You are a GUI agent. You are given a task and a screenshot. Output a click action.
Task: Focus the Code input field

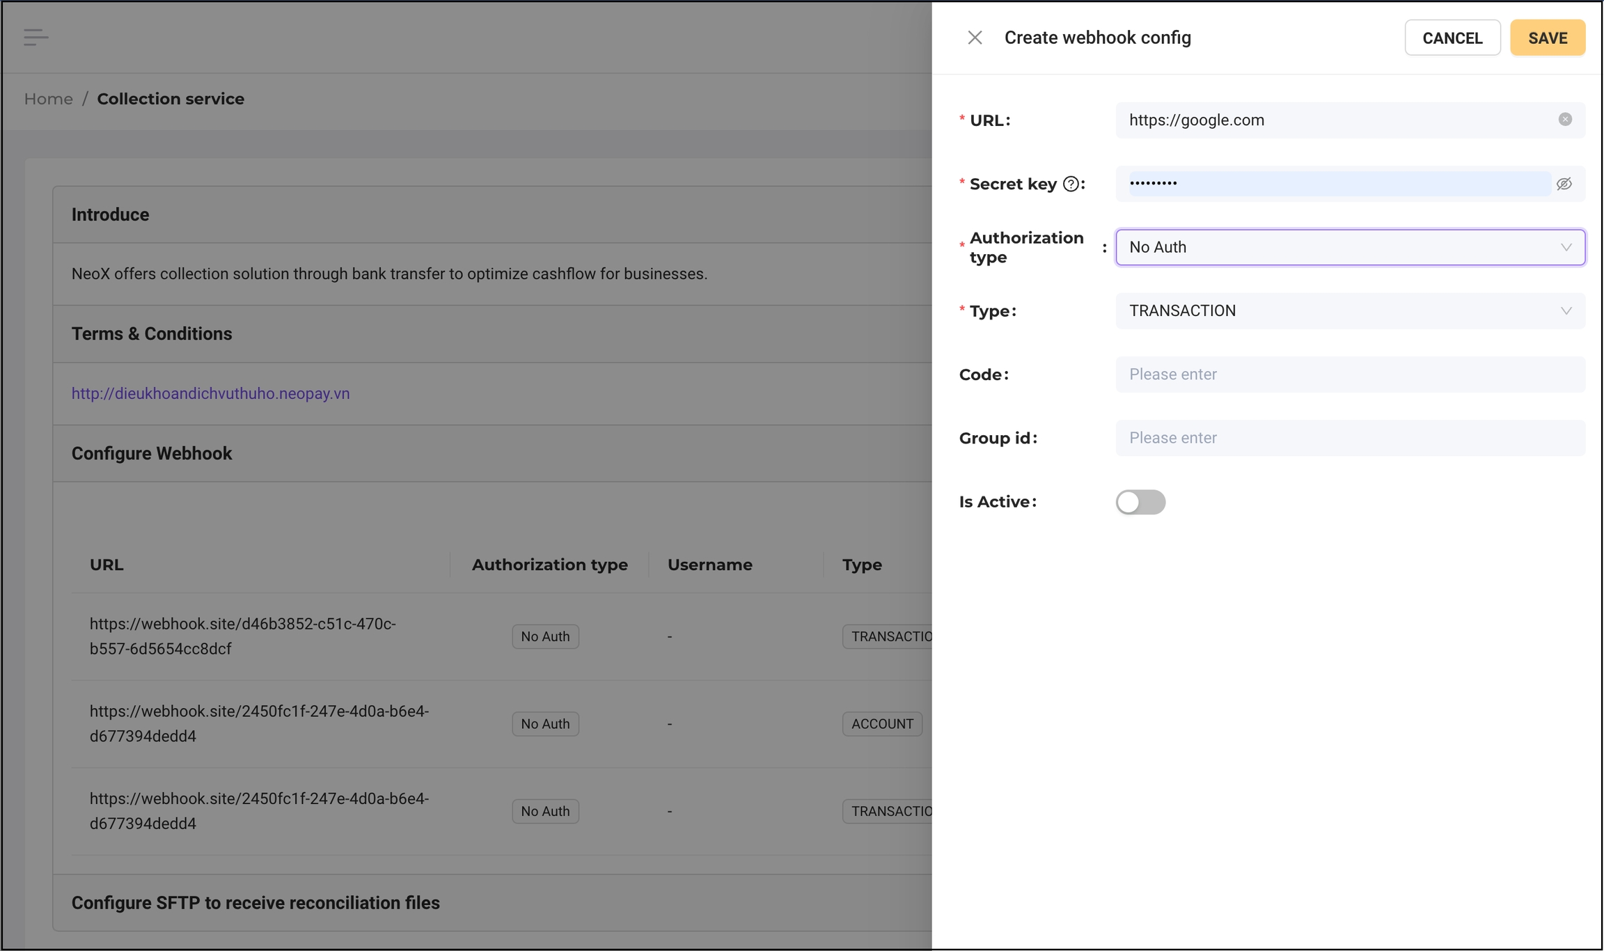click(1349, 375)
